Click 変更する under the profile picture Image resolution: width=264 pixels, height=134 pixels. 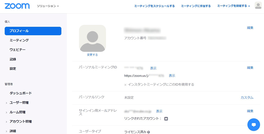pyautogui.click(x=92, y=55)
